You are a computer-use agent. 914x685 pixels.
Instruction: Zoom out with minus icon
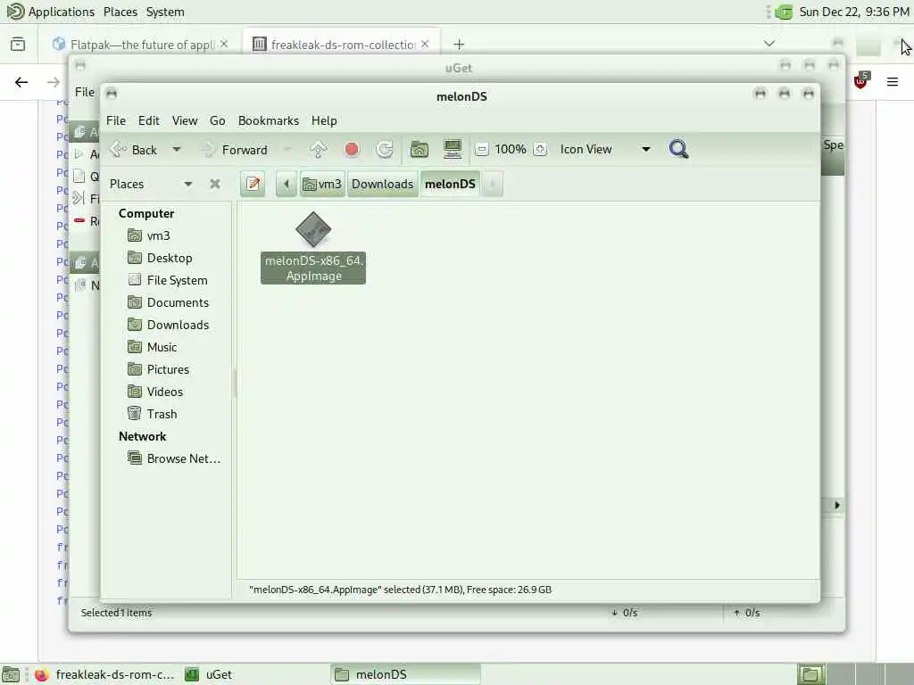pyautogui.click(x=481, y=150)
